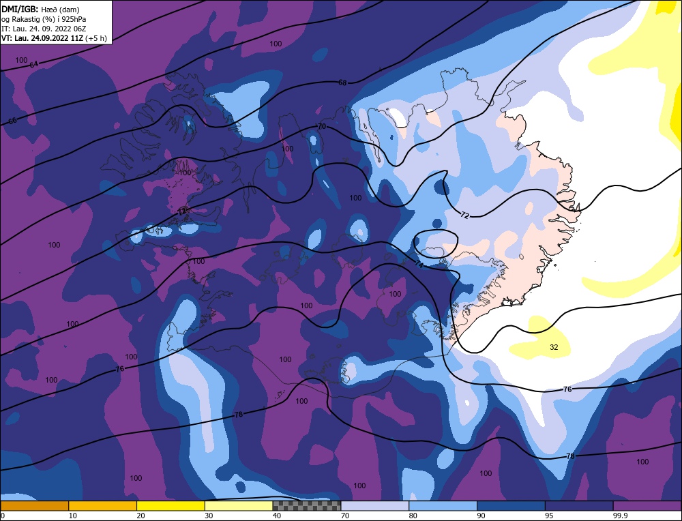Click the checkered 40–70 legend swatch
This screenshot has width=682, height=521.
tap(307, 505)
